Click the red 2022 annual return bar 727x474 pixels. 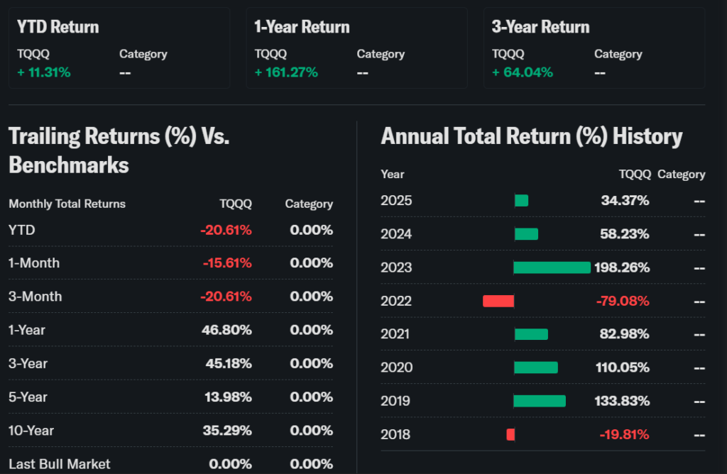(498, 301)
